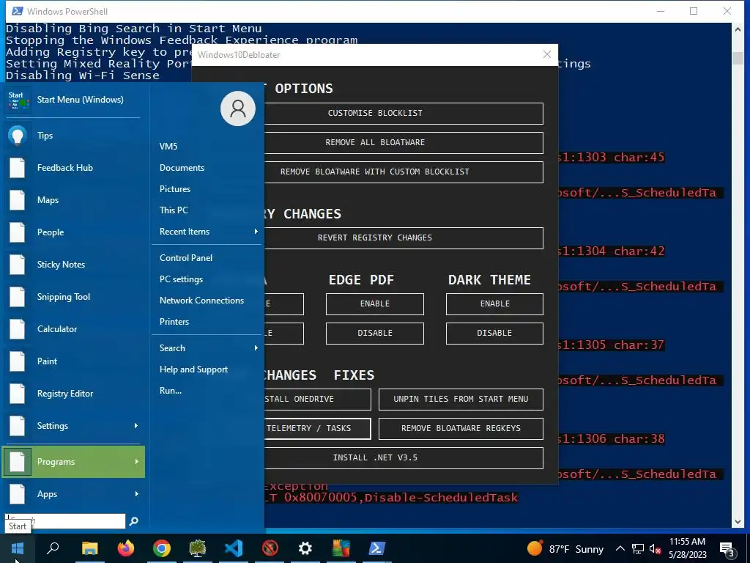The width and height of the screenshot is (750, 563).
Task: Click the Start Menu (Windows) entry
Action: (74, 100)
